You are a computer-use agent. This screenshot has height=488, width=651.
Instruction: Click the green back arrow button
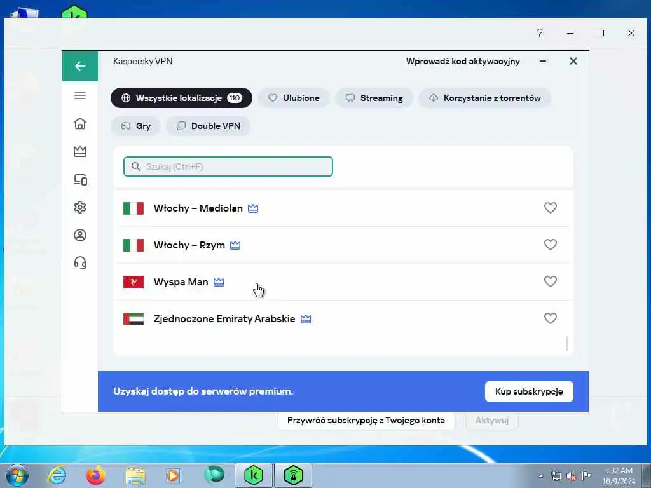coord(80,66)
